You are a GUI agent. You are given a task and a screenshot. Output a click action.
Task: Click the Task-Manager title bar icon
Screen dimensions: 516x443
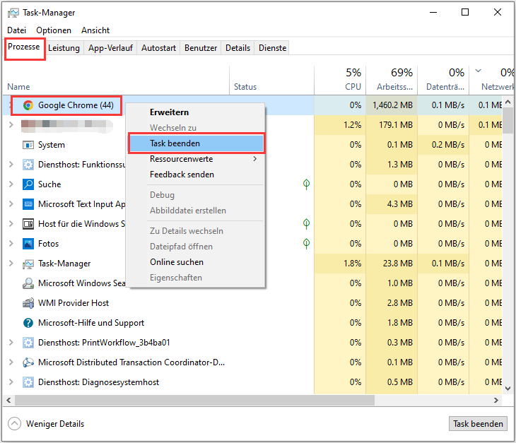(x=13, y=13)
